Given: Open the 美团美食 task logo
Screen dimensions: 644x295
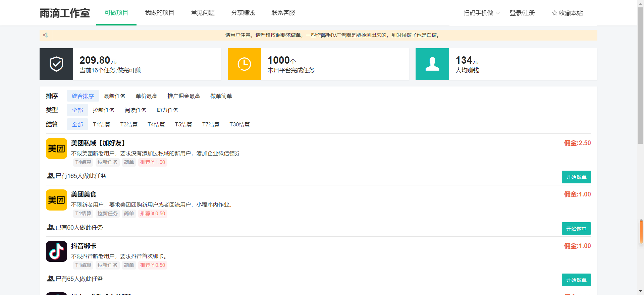Looking at the screenshot, I should click(56, 200).
